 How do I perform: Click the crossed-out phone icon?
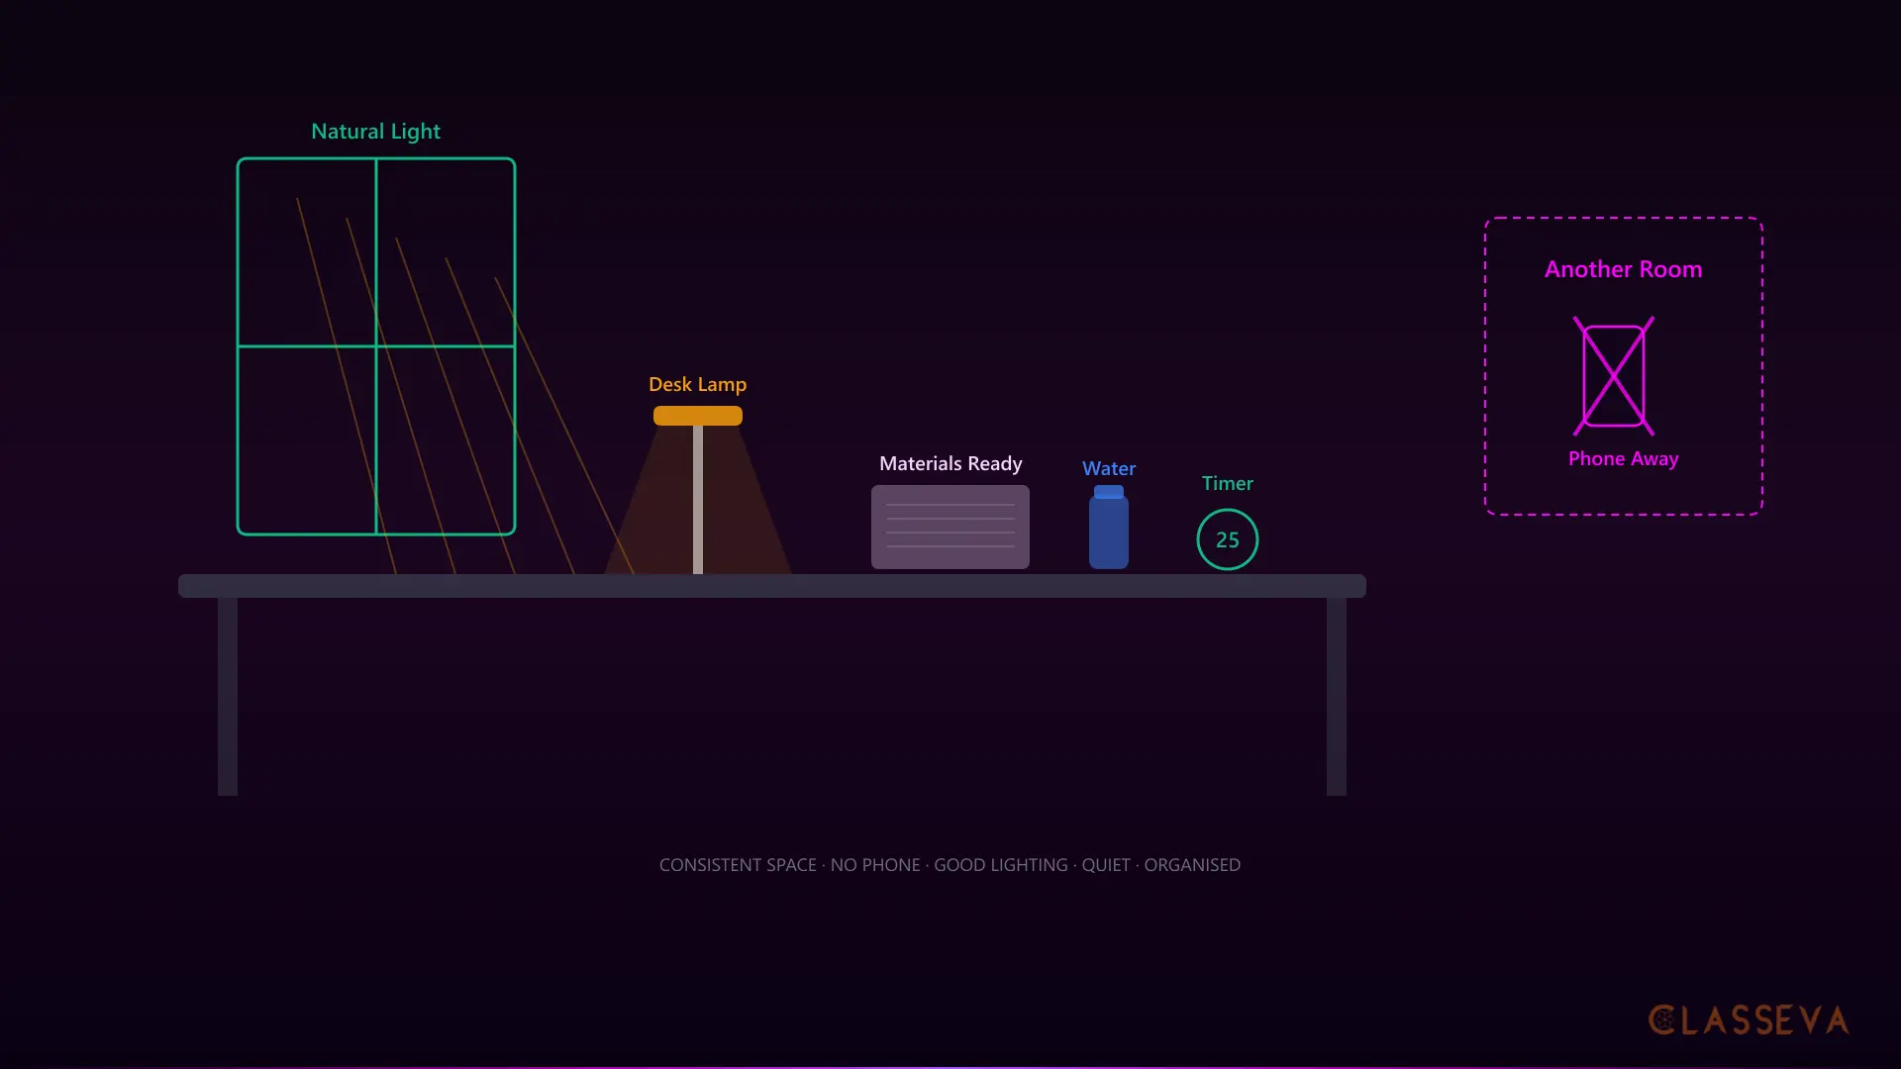point(1614,376)
